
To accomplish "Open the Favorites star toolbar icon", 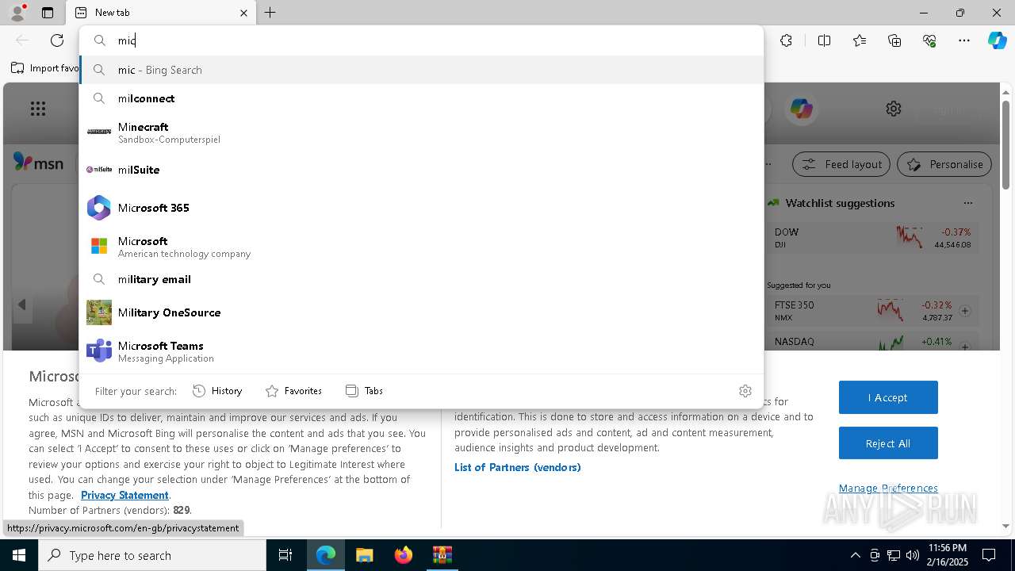I will (860, 40).
